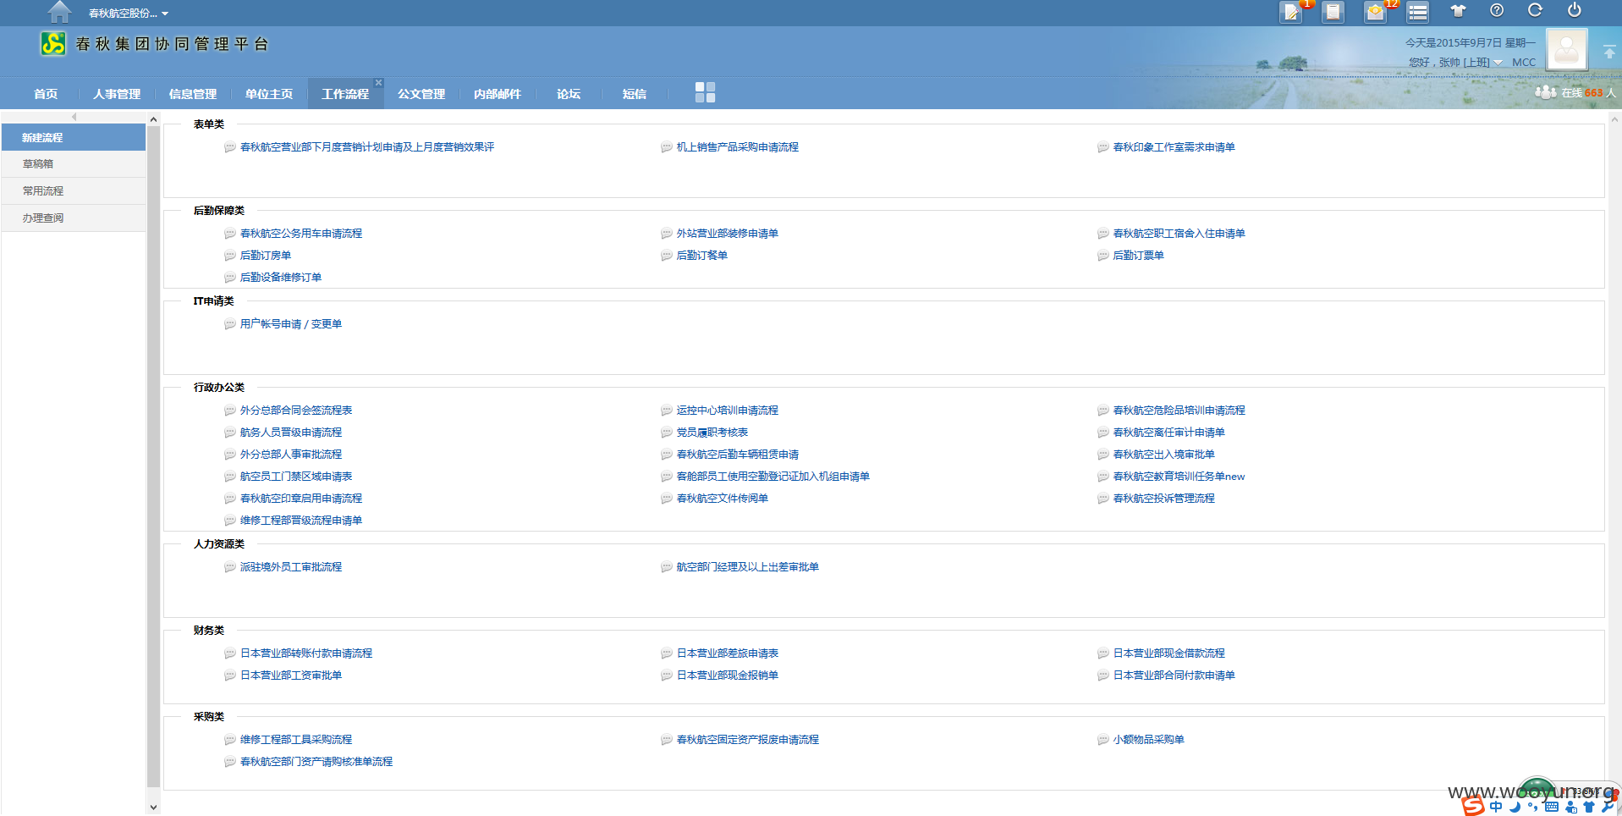Open 维修工程部工具采购流程 link
Screen dimensions: 1622x816
click(x=295, y=740)
